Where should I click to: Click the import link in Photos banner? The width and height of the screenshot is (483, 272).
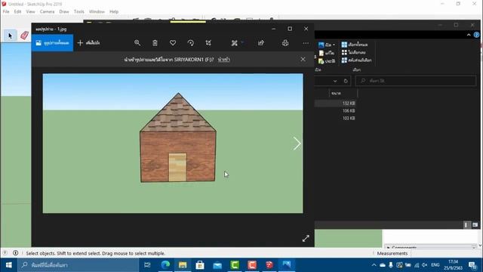(224, 60)
